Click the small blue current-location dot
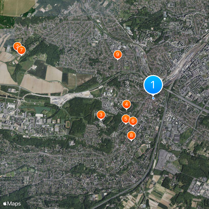Image resolution: width=209 pixels, height=209 pixels. [x=153, y=98]
